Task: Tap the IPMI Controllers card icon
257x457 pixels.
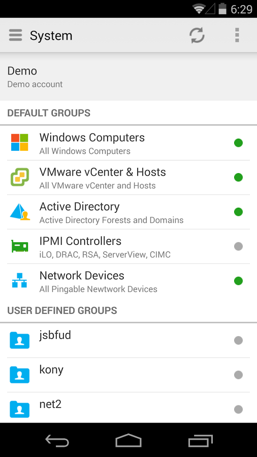Action: point(19,246)
